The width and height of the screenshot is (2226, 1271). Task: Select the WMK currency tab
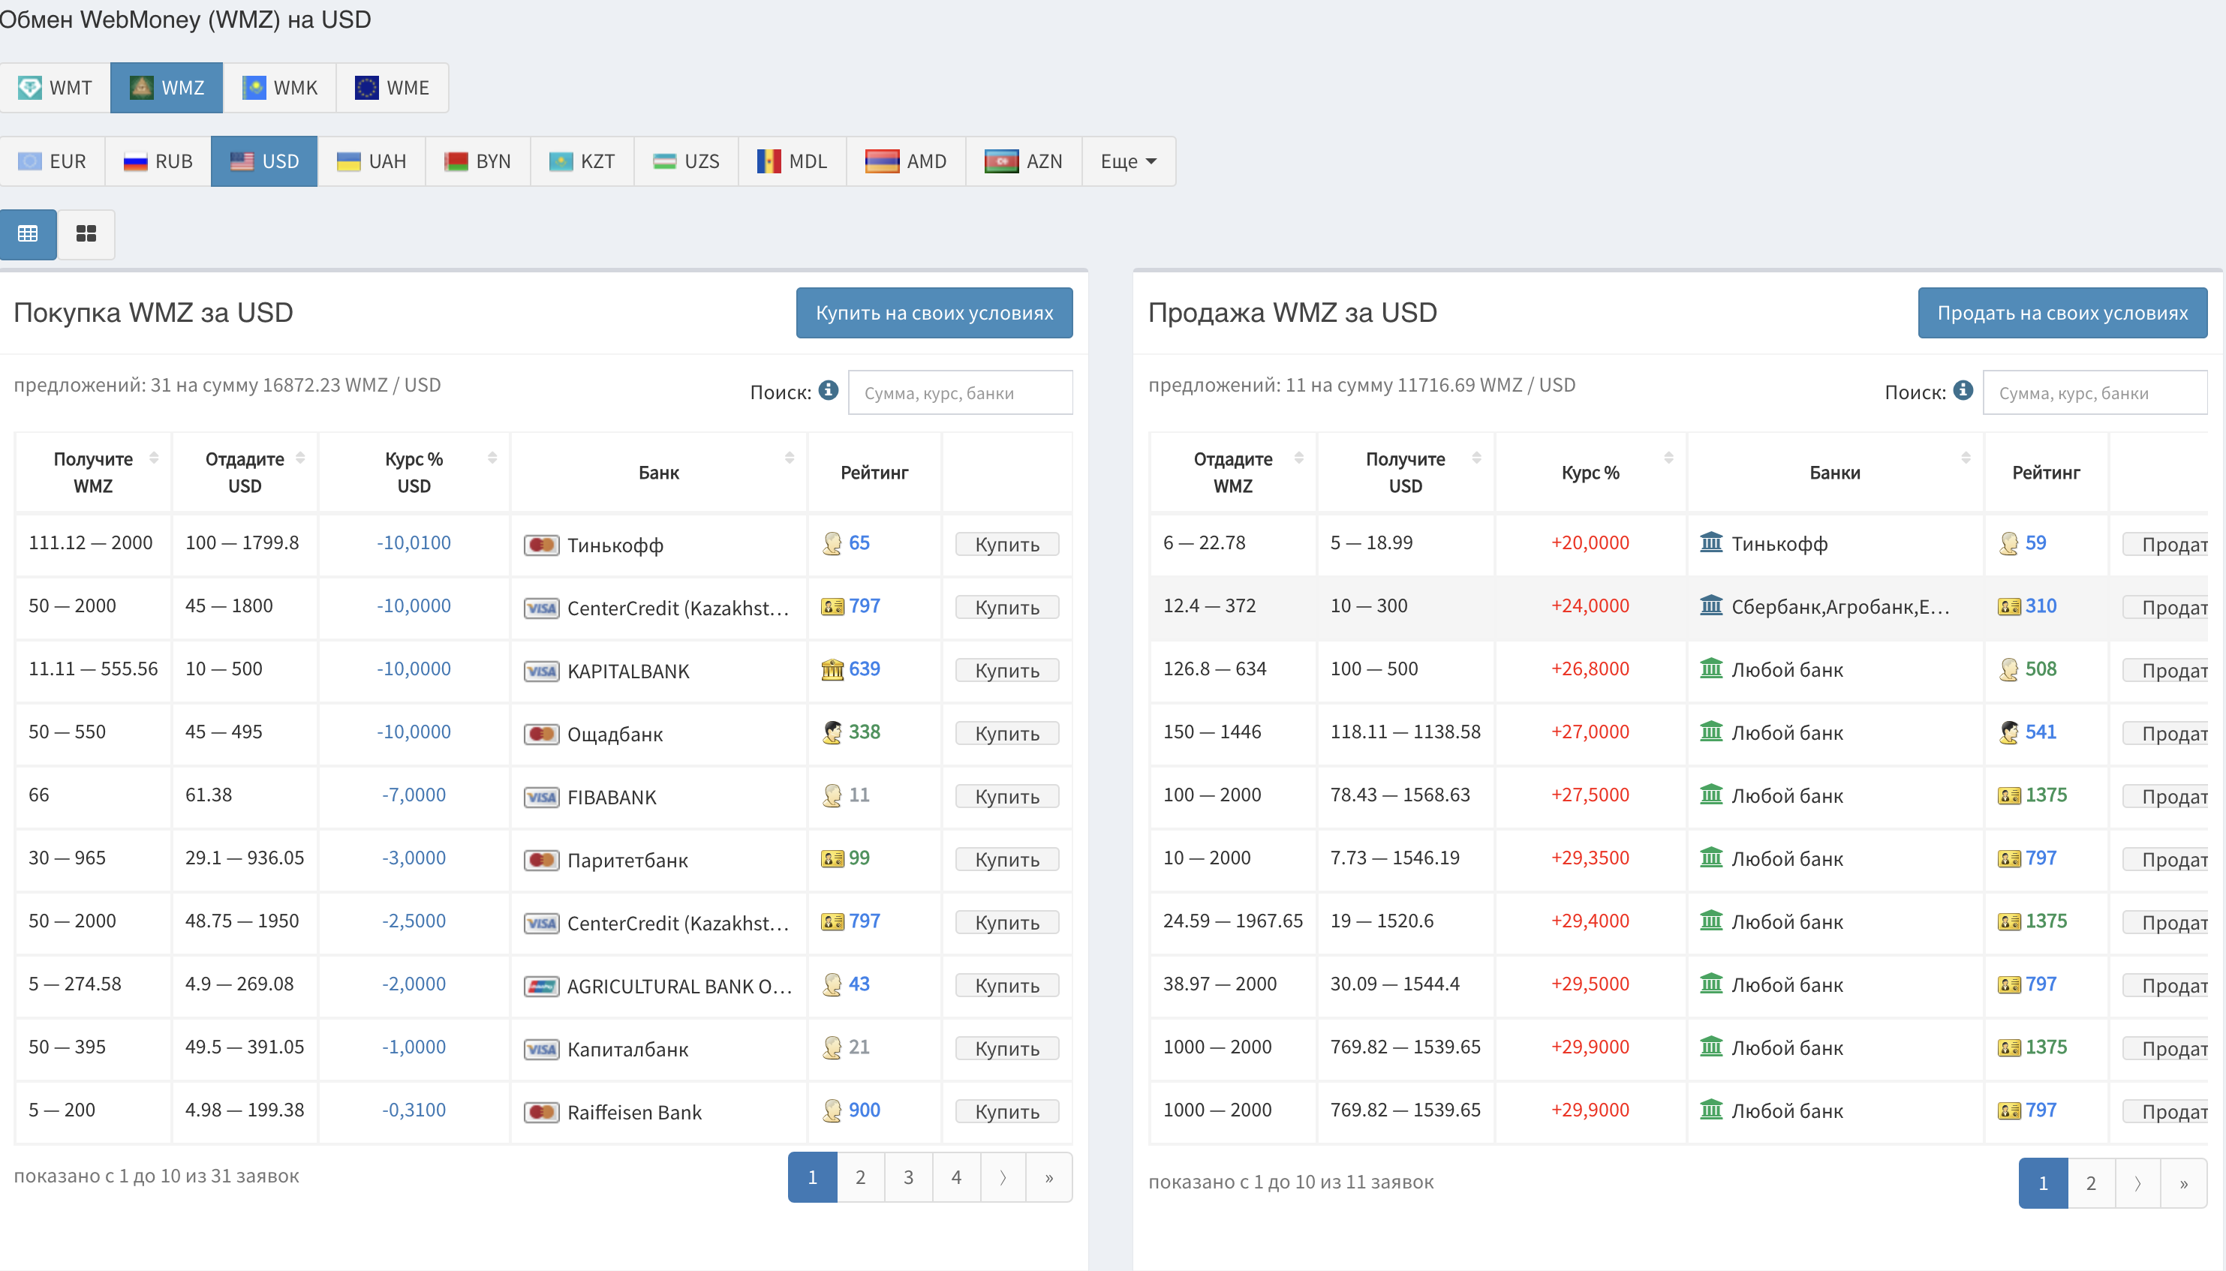click(279, 87)
